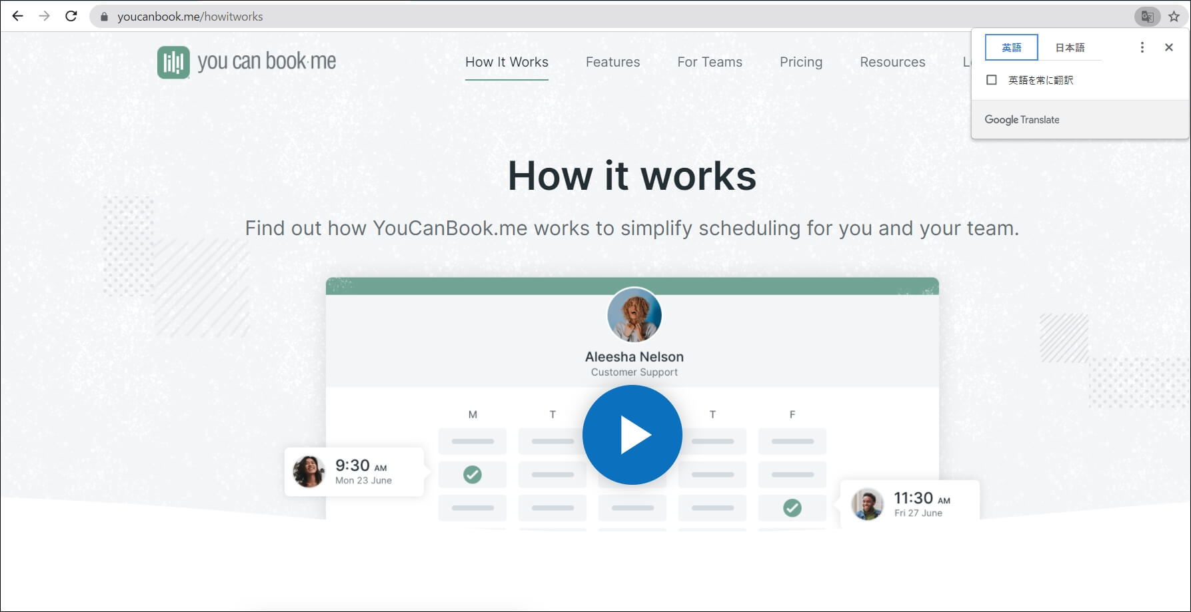Play the How it works video
The height and width of the screenshot is (612, 1191).
(632, 435)
